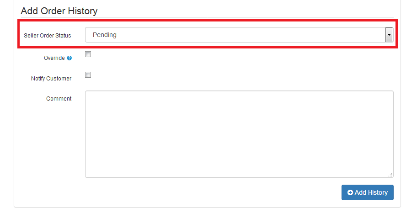Tick the Notify Customer checkbox
This screenshot has width=406, height=208.
[x=88, y=75]
